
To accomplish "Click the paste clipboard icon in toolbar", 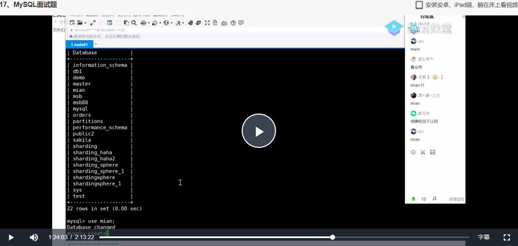I will tap(126, 23).
